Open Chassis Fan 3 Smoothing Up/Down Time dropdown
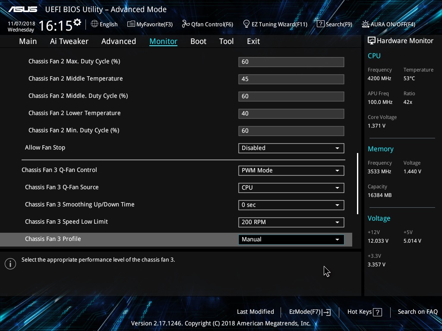The width and height of the screenshot is (442, 331). (291, 205)
